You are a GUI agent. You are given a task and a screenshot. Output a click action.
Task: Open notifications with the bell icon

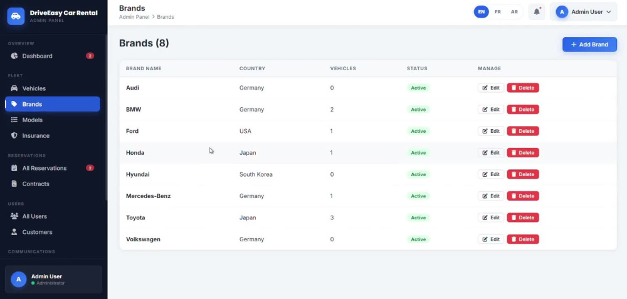coord(537,11)
